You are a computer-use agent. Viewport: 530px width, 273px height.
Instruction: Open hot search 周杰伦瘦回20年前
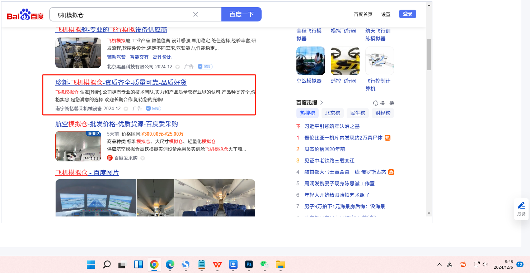coord(324,149)
